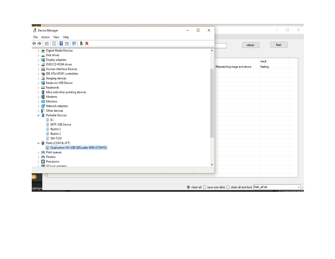Click the red X Uninstall device icon

coord(87,43)
